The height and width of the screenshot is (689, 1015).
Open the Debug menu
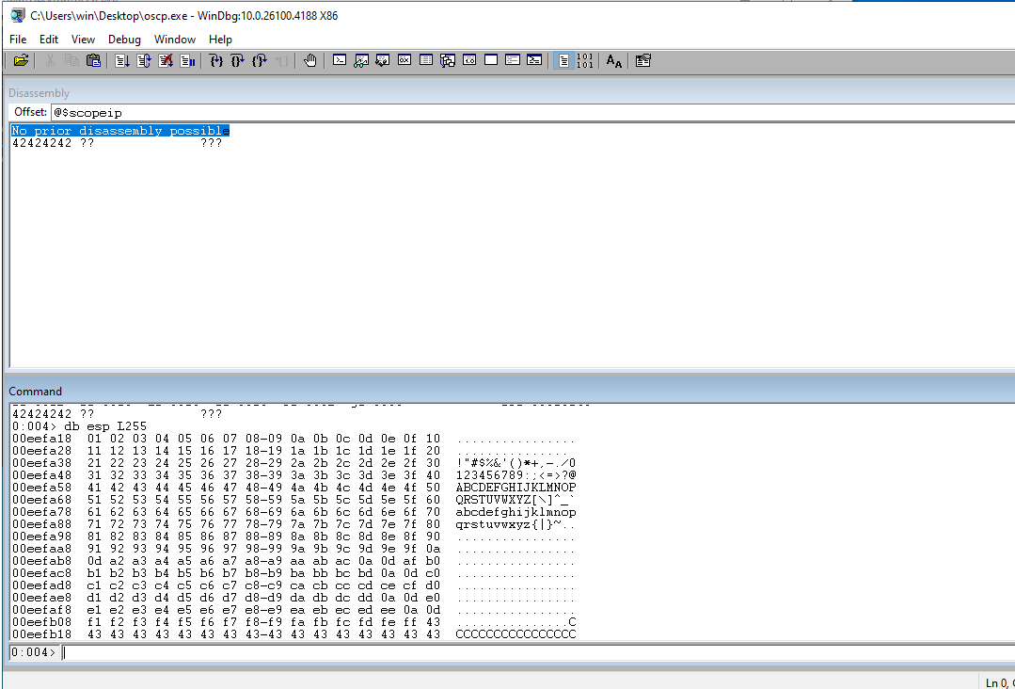pyautogui.click(x=124, y=40)
